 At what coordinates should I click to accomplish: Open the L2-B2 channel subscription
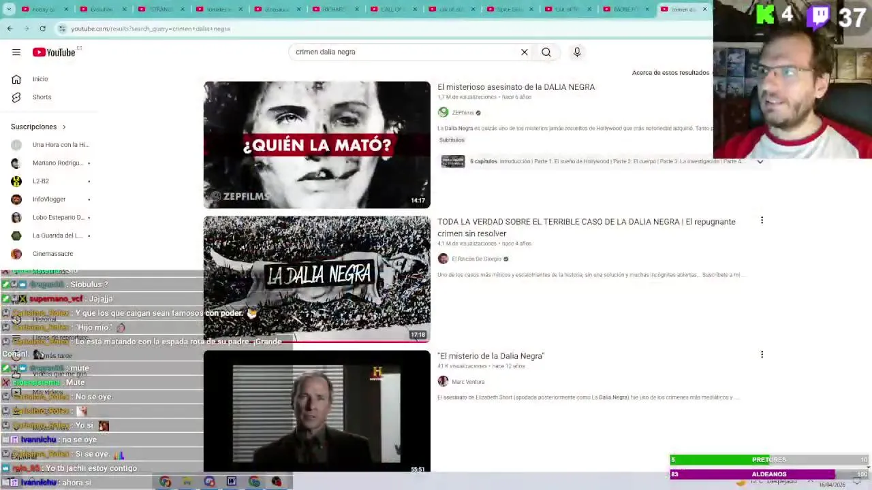[41, 181]
